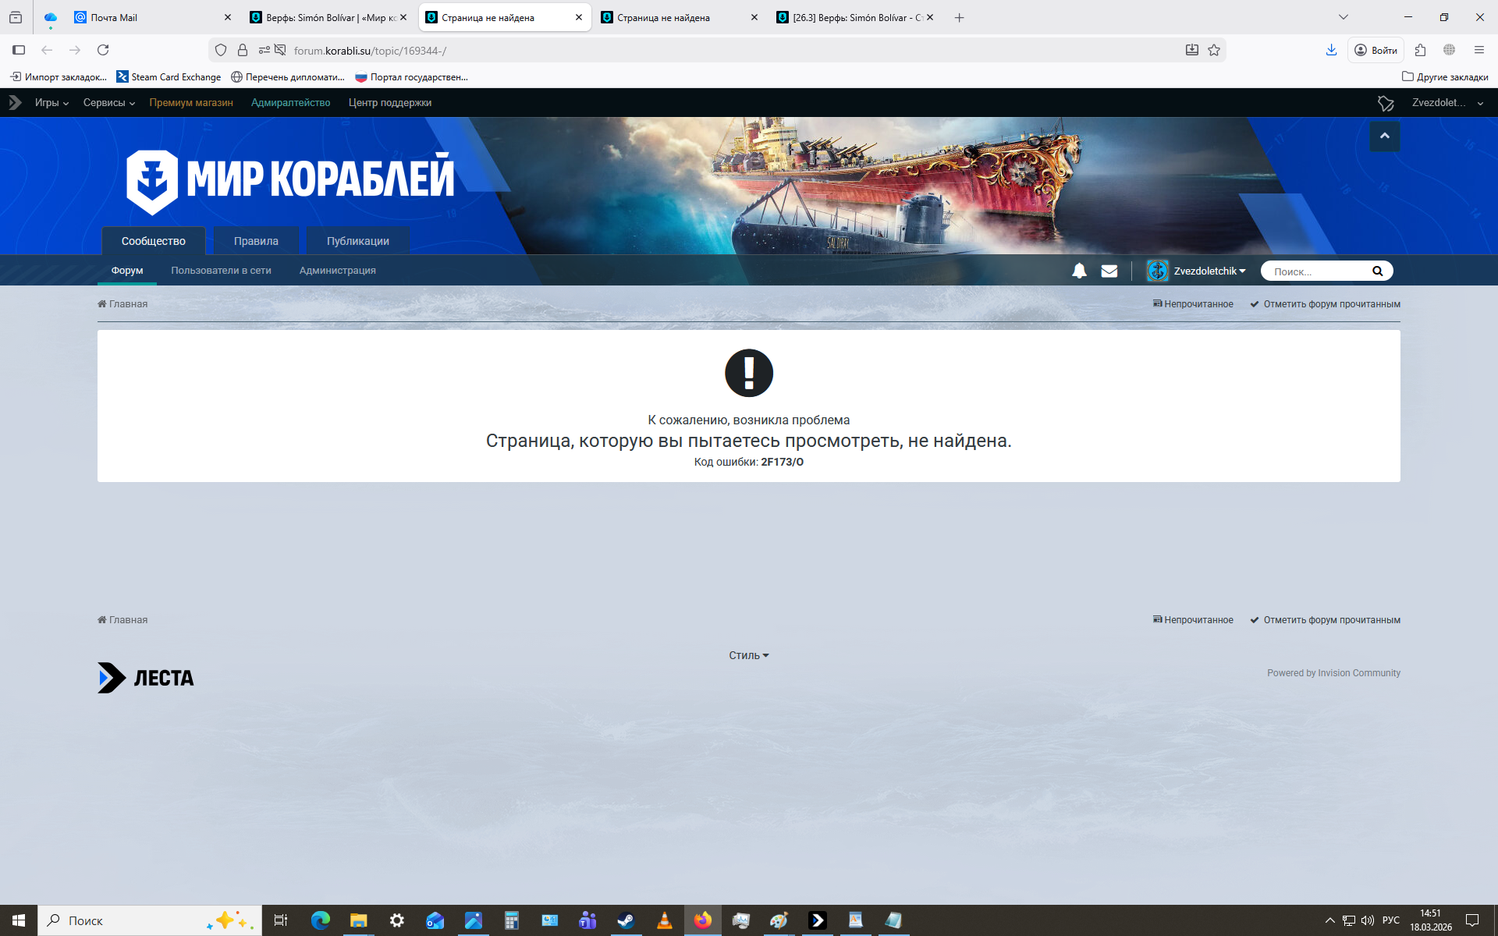Click the forum Поиск input field

click(x=1317, y=271)
